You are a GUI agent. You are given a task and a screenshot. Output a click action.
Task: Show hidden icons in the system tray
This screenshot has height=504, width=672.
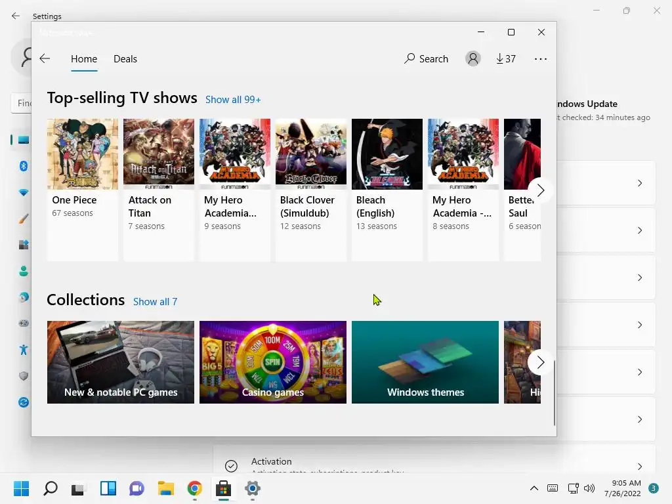(534, 488)
